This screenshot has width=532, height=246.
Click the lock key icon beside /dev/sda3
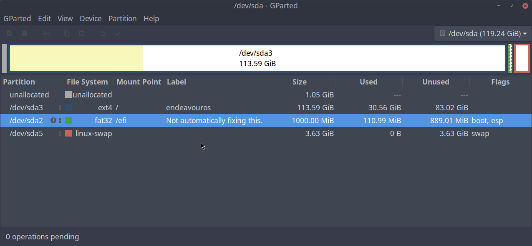click(x=60, y=108)
